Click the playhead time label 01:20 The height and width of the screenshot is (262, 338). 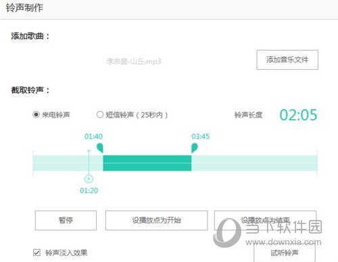point(89,190)
